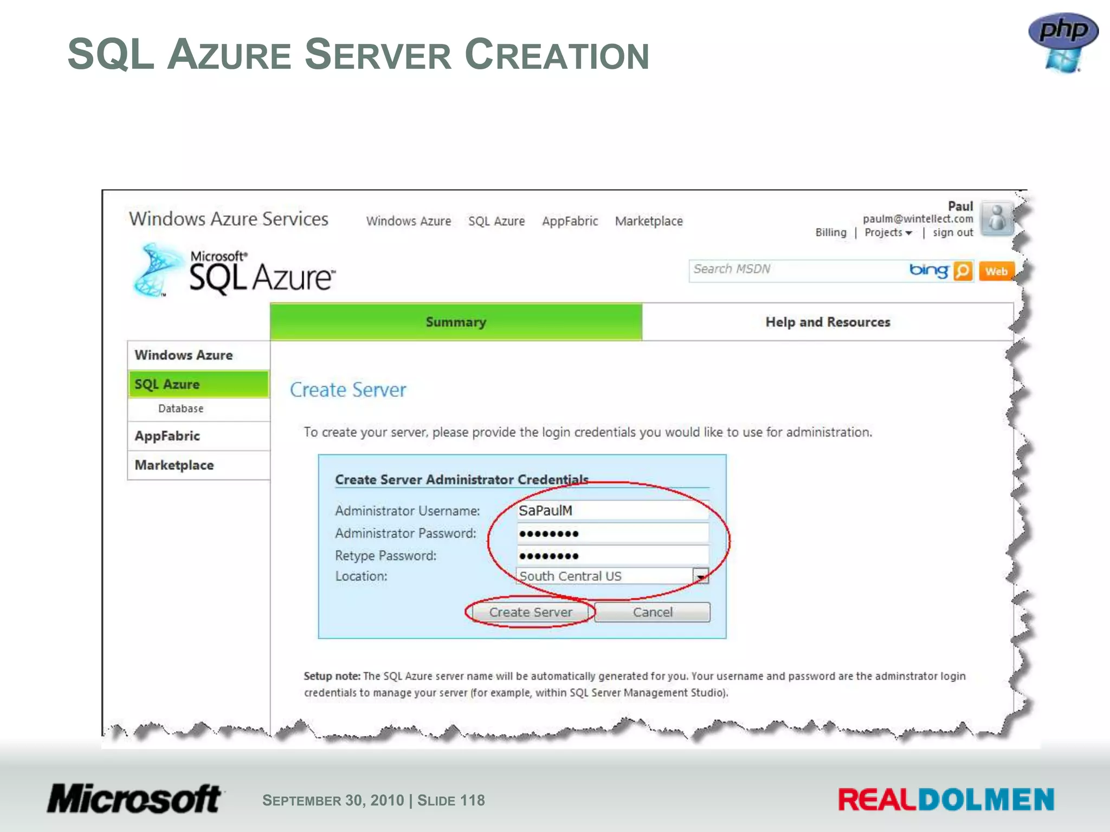Click the Bing search magnifier icon
1110x832 pixels.
click(x=963, y=271)
